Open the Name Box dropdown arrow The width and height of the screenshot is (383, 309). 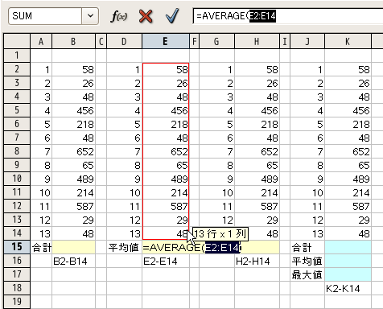pyautogui.click(x=90, y=16)
